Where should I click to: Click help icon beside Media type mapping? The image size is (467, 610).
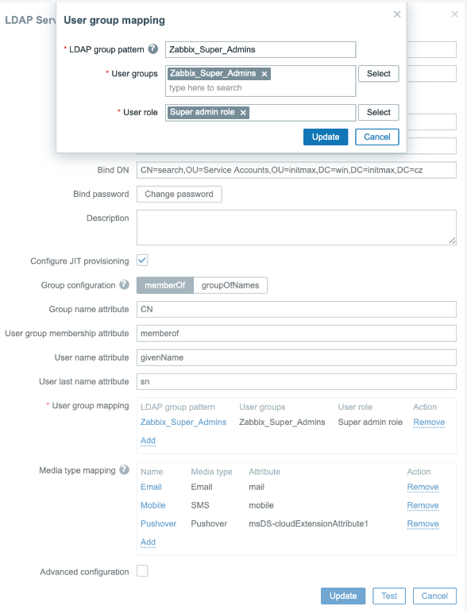click(124, 470)
